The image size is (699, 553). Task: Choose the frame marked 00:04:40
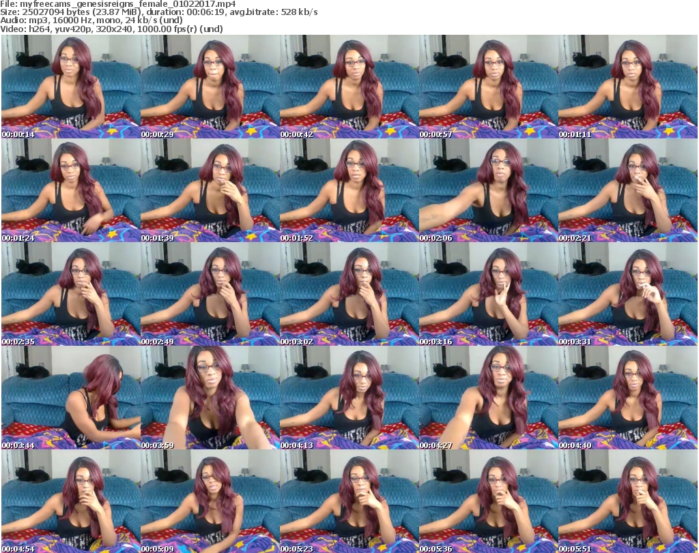628,398
